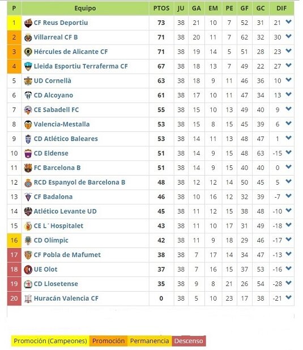Click the UE Olot crest icon
This screenshot has width=303, height=350.
click(28, 270)
